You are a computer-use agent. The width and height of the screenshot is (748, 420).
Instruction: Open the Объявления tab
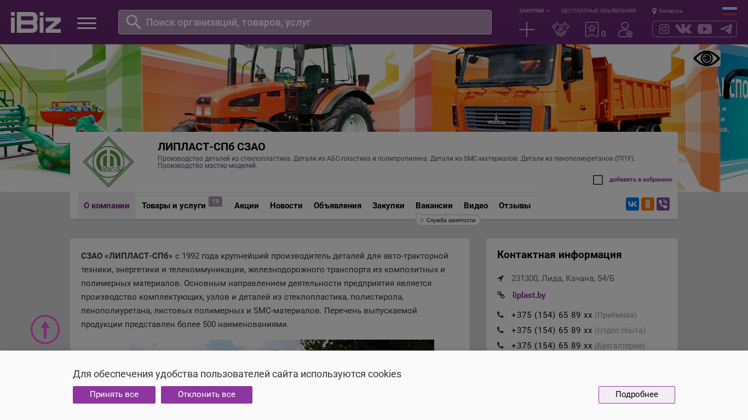pos(337,206)
